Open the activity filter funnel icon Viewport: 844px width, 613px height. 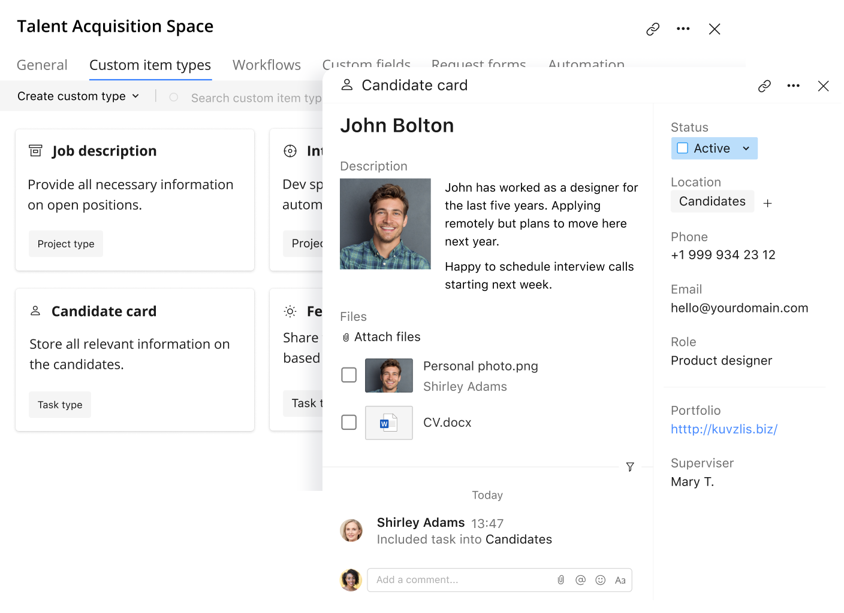click(x=630, y=467)
